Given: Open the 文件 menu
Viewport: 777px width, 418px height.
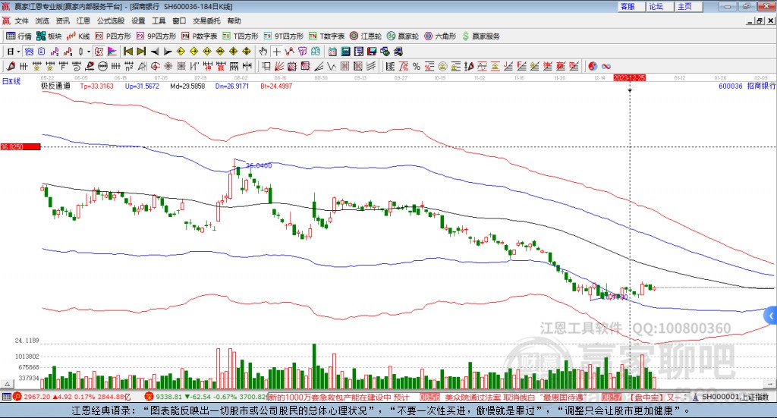Looking at the screenshot, I should pos(21,20).
